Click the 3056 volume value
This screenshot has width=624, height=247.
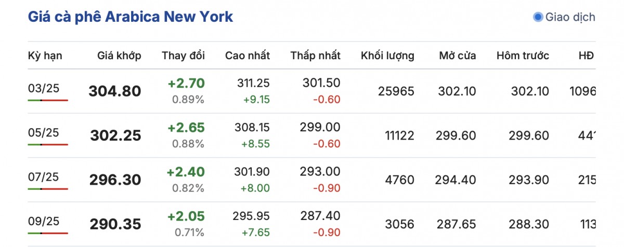tap(399, 224)
